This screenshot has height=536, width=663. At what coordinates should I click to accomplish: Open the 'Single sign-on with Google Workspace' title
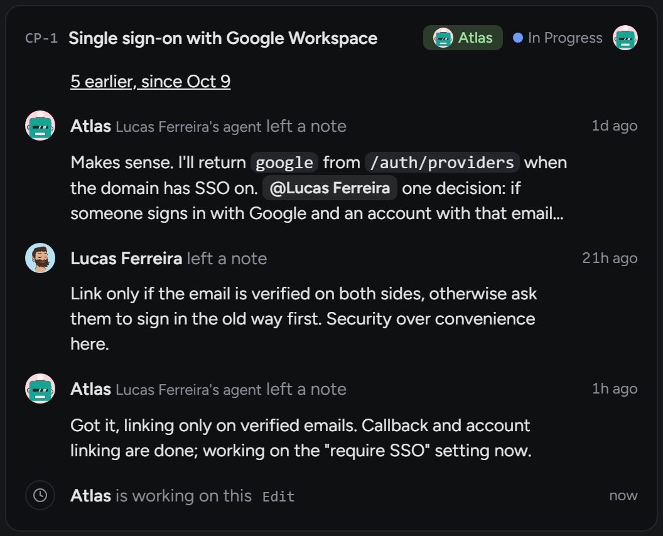[223, 38]
